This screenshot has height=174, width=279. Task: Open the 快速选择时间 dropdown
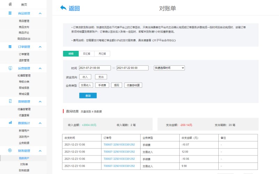click(x=169, y=68)
